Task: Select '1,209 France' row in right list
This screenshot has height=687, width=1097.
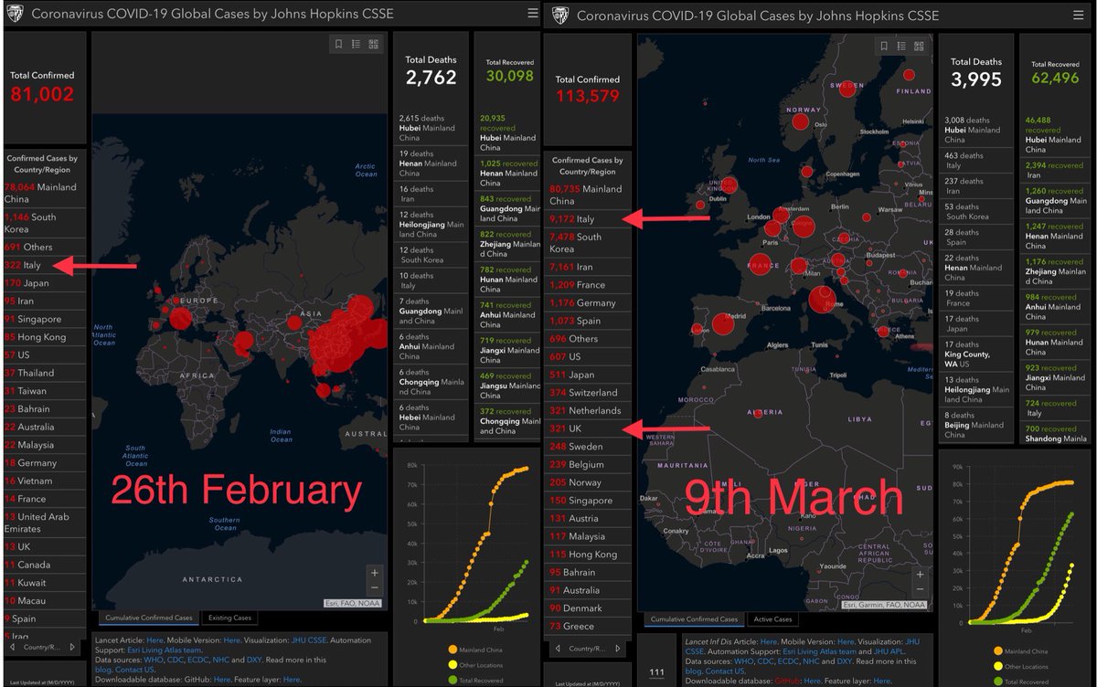Action: tap(590, 285)
